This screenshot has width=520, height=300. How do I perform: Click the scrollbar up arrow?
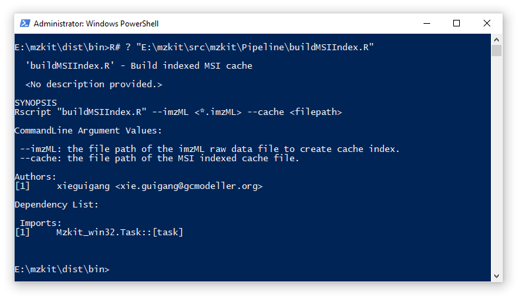497,39
